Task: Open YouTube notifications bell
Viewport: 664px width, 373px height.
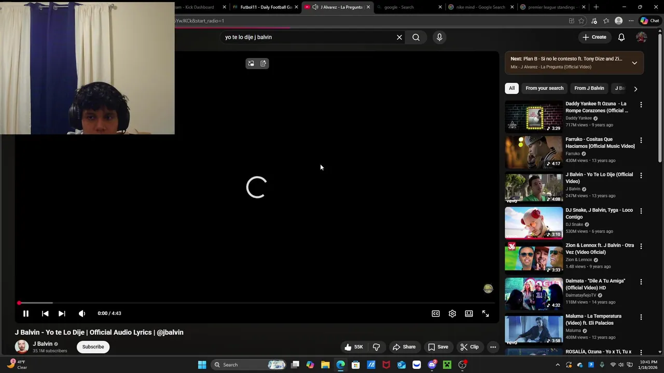Action: click(621, 37)
